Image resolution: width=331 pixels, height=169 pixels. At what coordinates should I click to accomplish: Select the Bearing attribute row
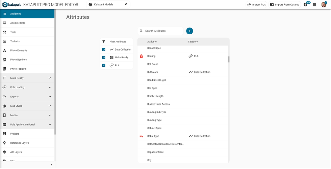[x=183, y=56]
